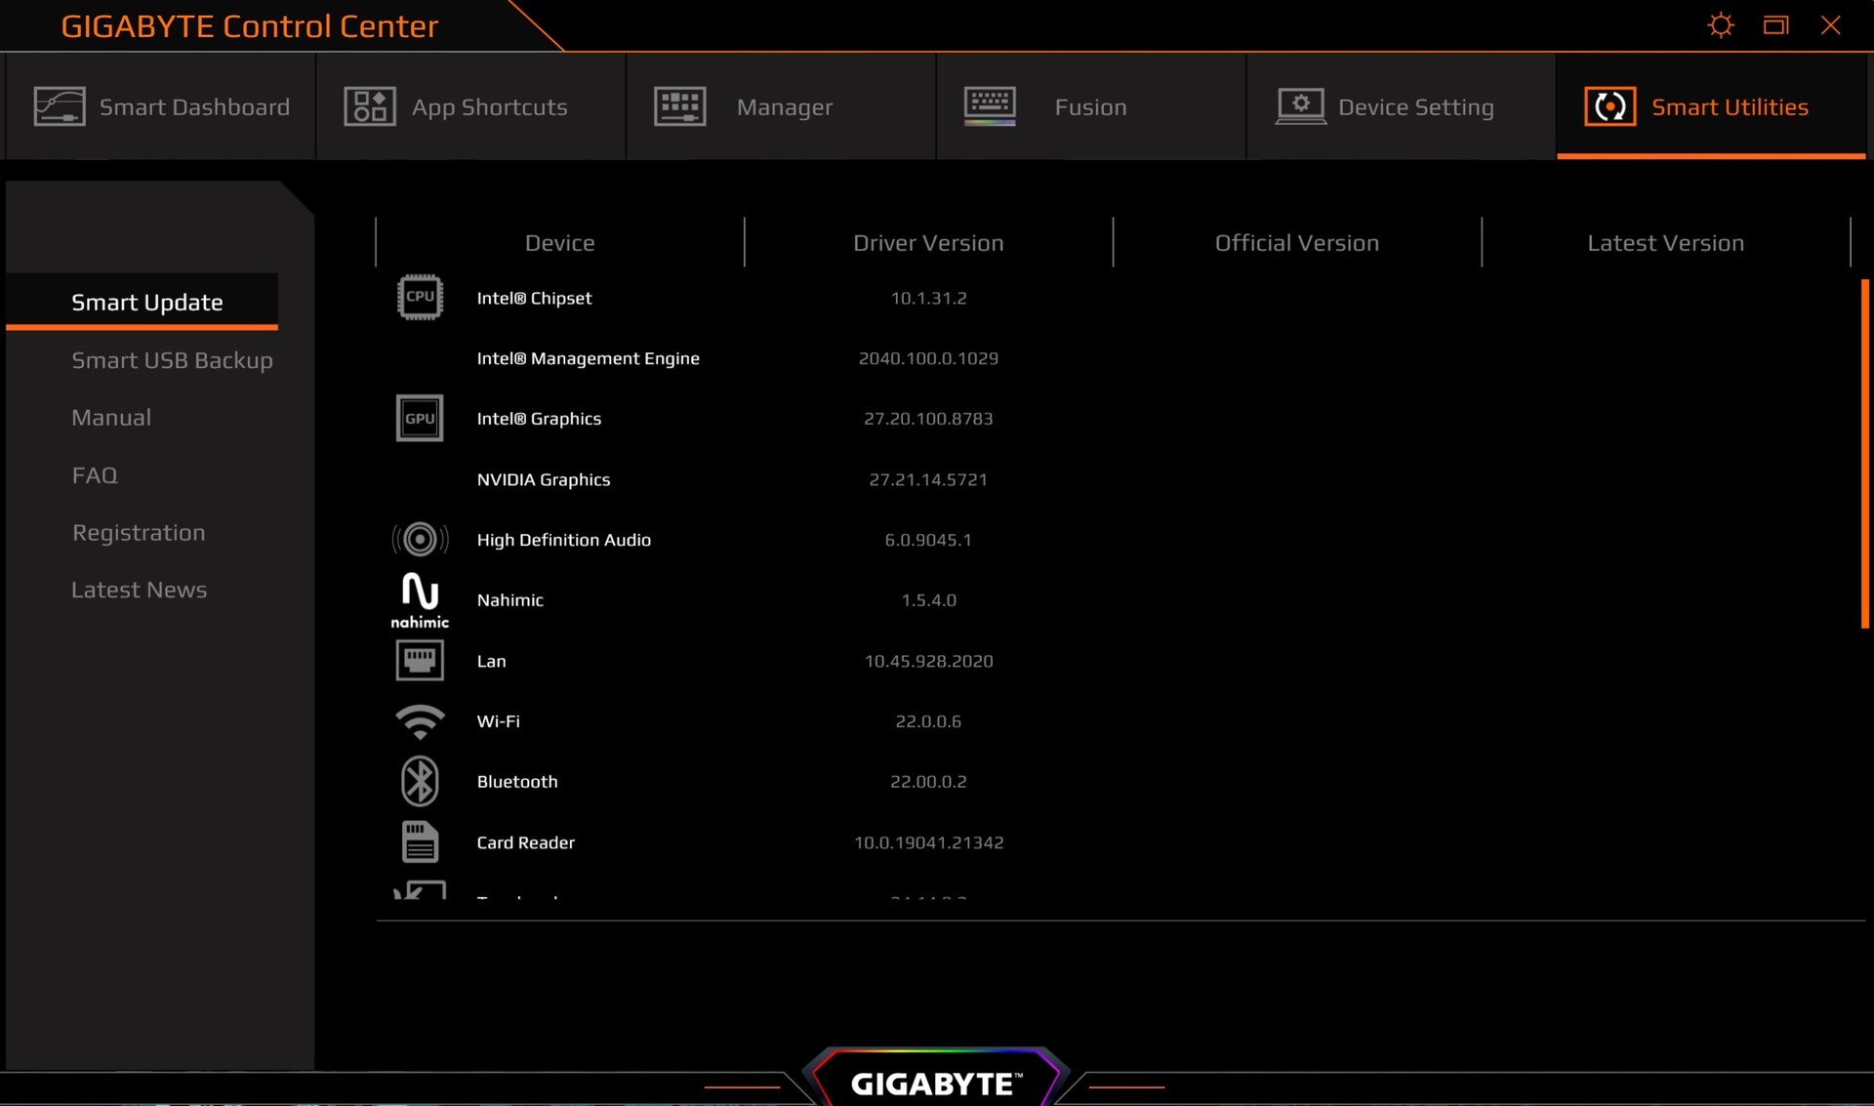Viewport: 1874px width, 1106px height.
Task: Click the Bluetooth icon
Action: point(420,781)
